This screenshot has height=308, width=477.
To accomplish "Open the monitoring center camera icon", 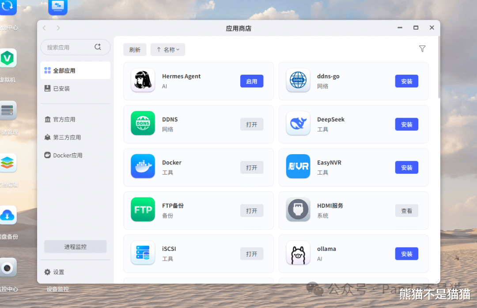I will click(x=8, y=268).
